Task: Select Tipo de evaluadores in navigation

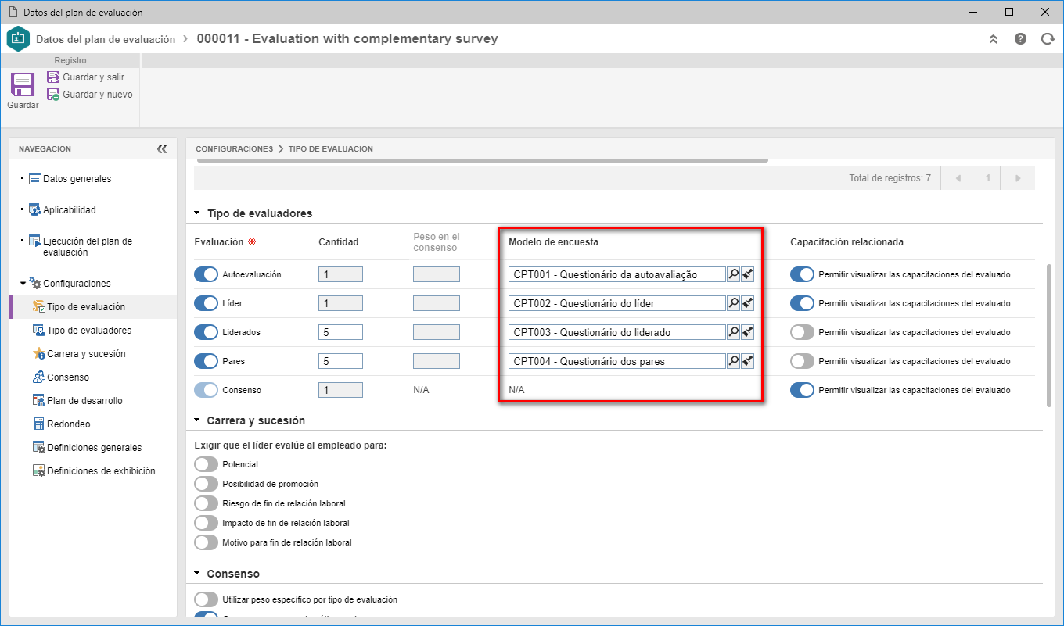Action: point(81,331)
